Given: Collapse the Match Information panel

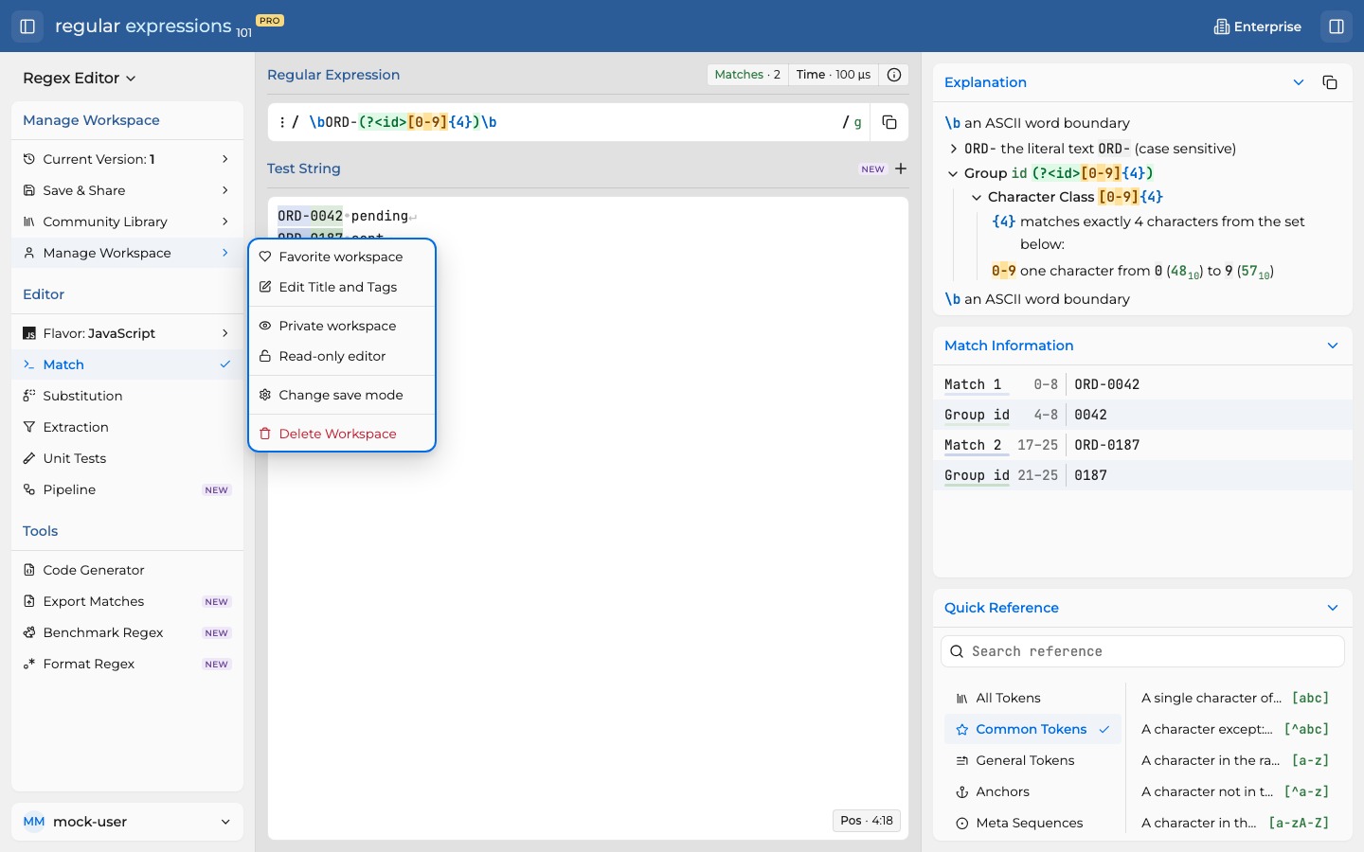Looking at the screenshot, I should coord(1333,346).
